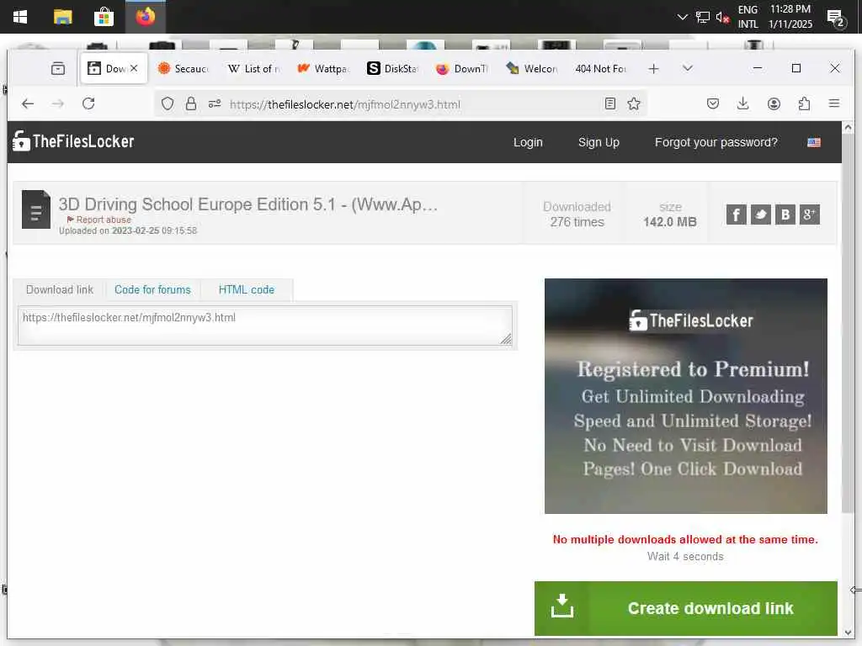Go back to the previous page

click(28, 103)
